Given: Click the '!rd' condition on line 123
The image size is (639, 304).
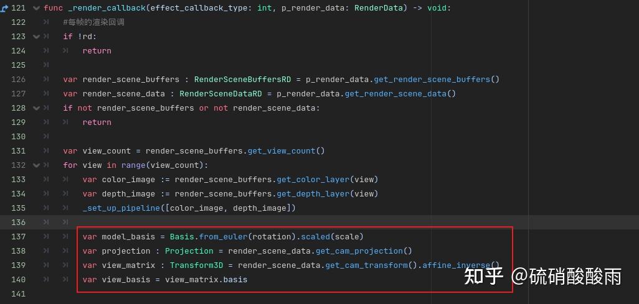Looking at the screenshot, I should tap(85, 37).
